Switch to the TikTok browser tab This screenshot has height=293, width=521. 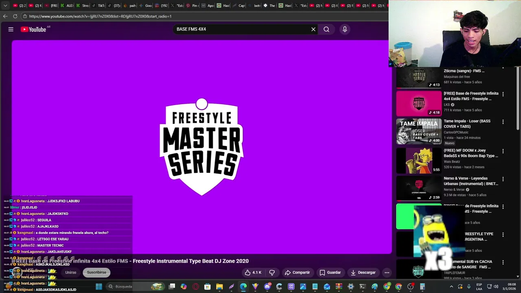tap(98, 6)
